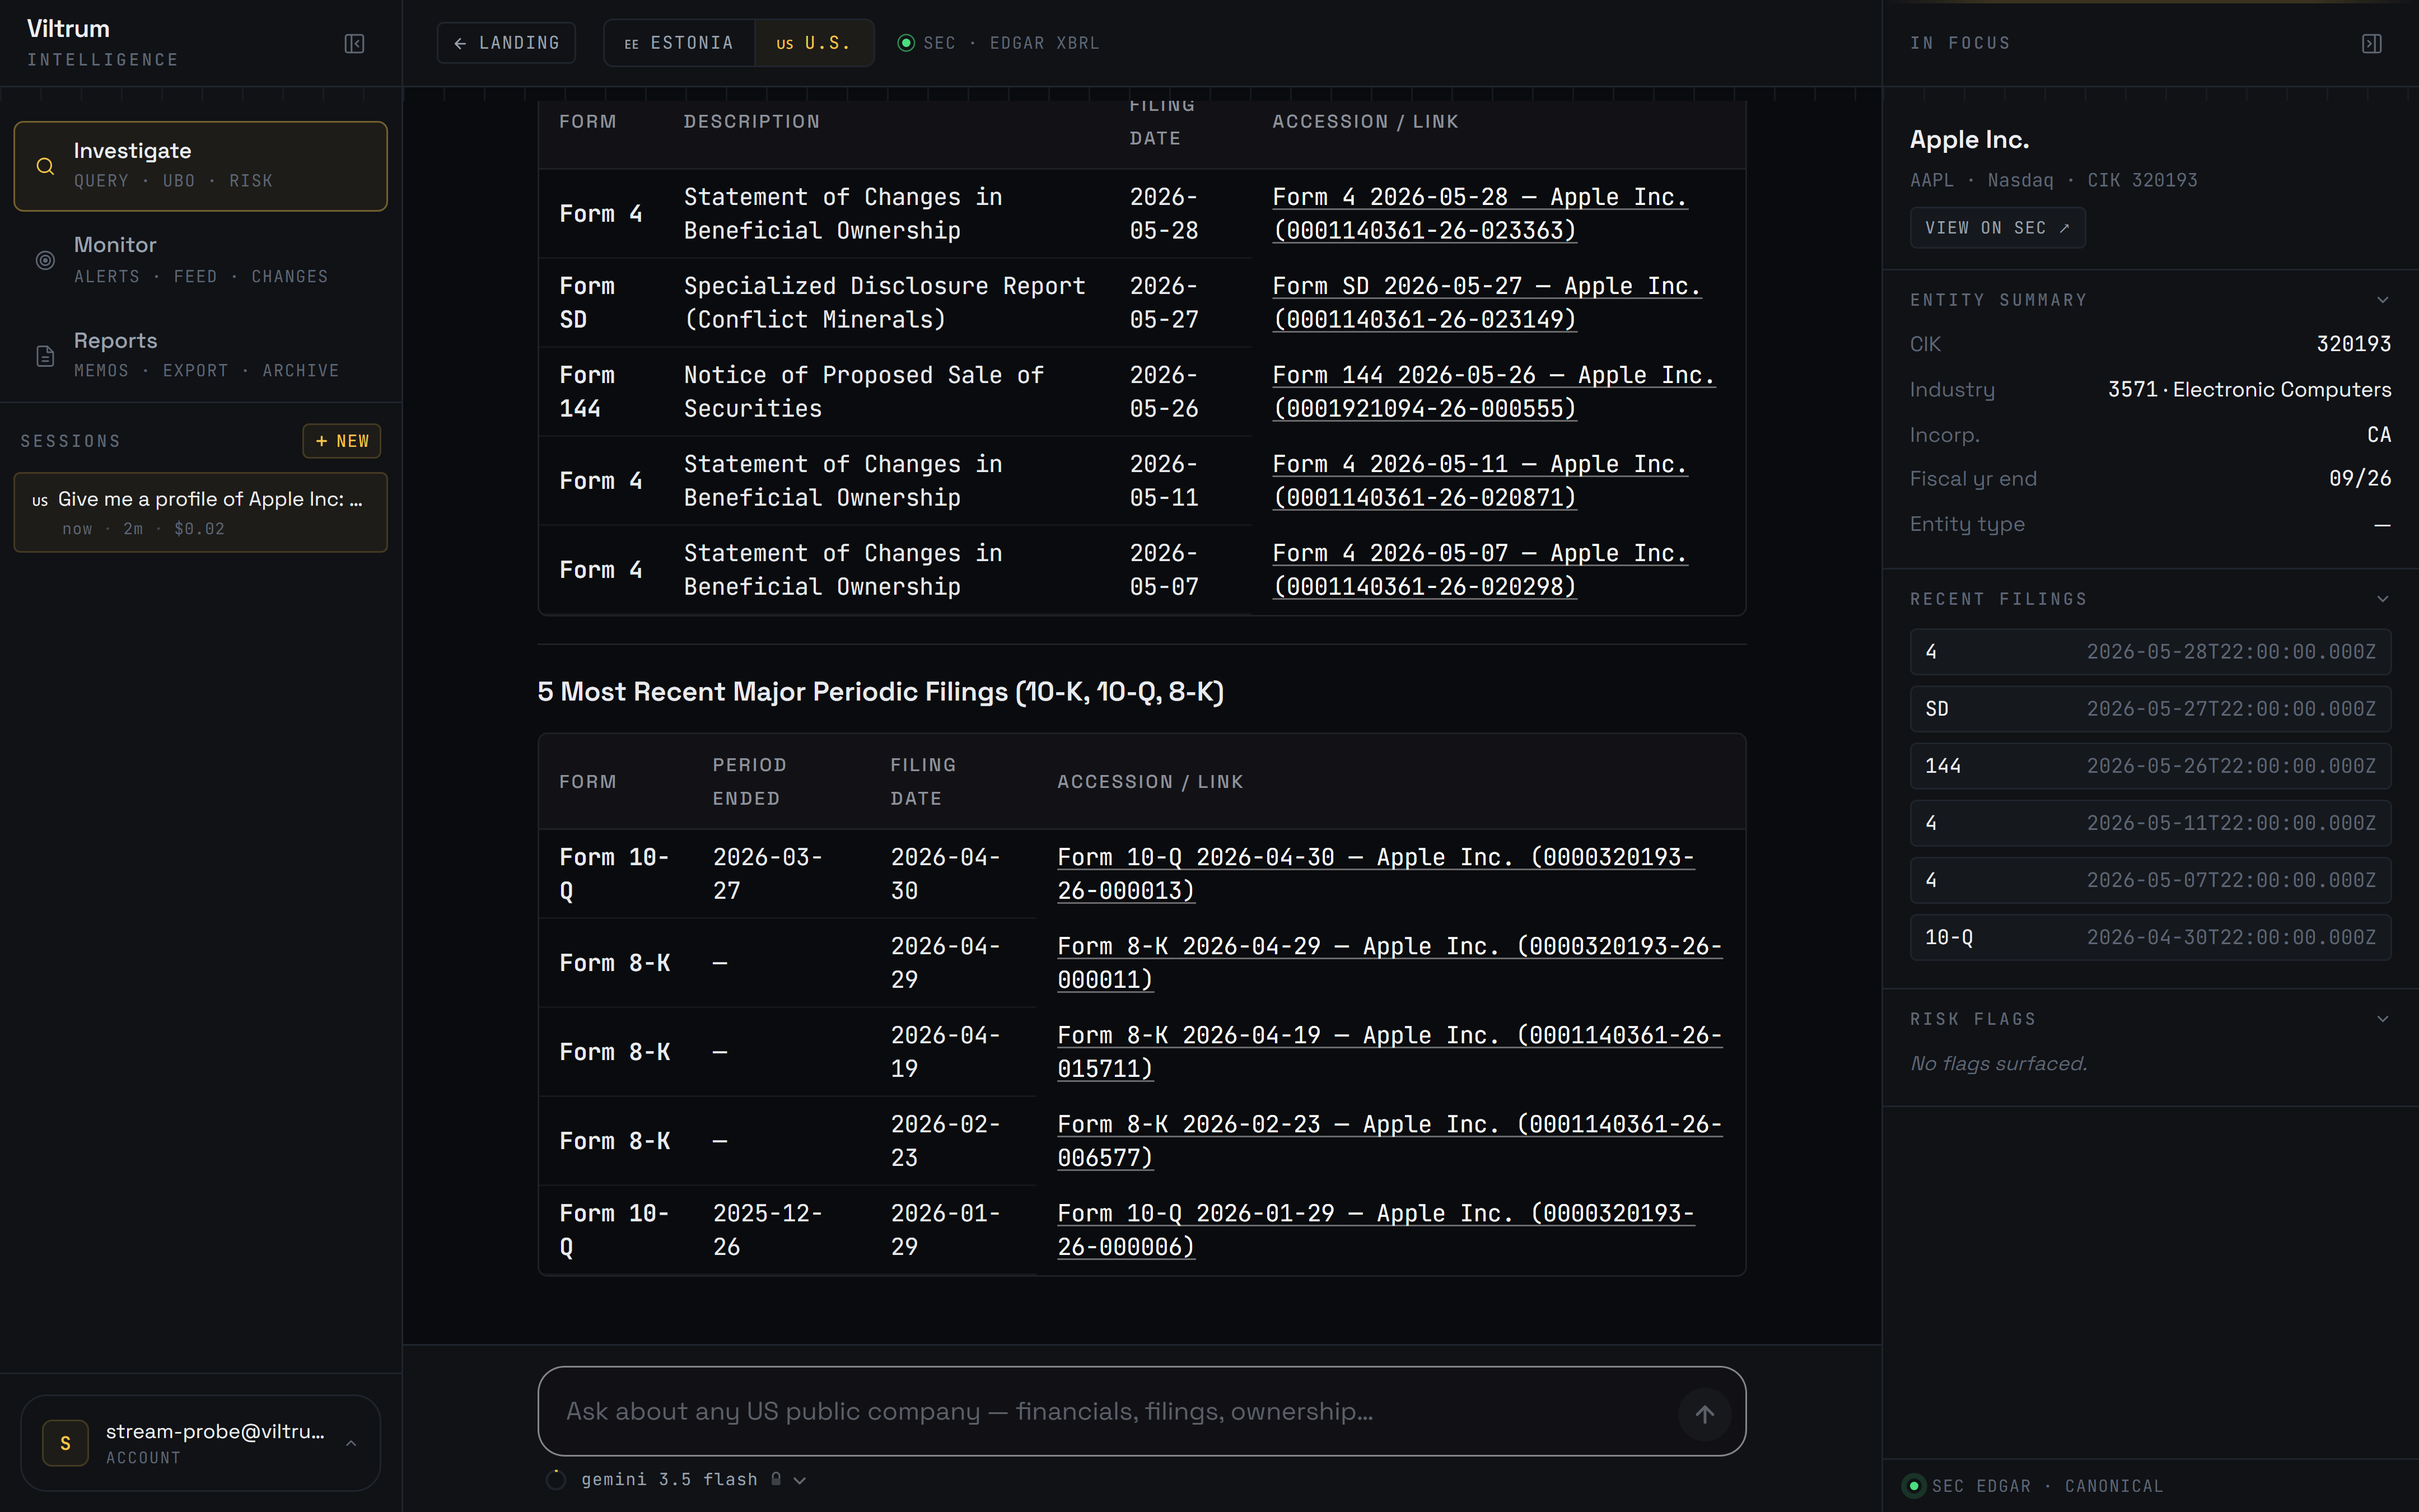Open Form 4 2026-05-28 filing link
Image resolution: width=2419 pixels, height=1512 pixels.
(x=1481, y=214)
